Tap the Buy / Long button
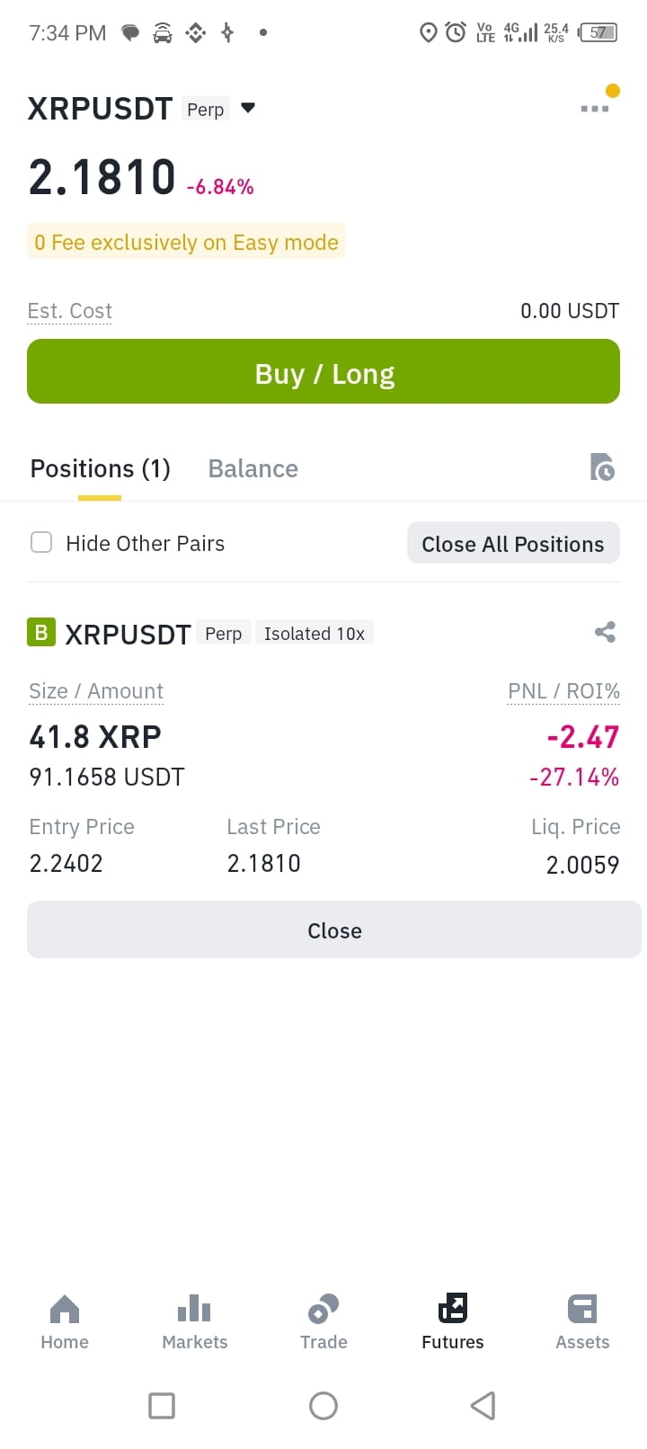This screenshot has width=647, height=1449. click(x=323, y=371)
